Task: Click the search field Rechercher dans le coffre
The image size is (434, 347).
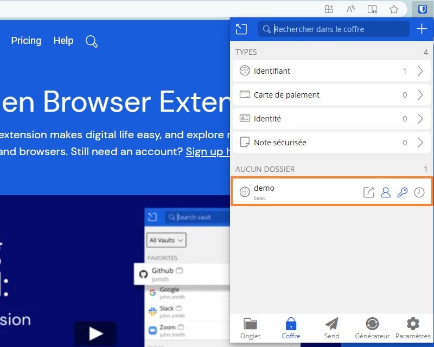Action: click(333, 29)
